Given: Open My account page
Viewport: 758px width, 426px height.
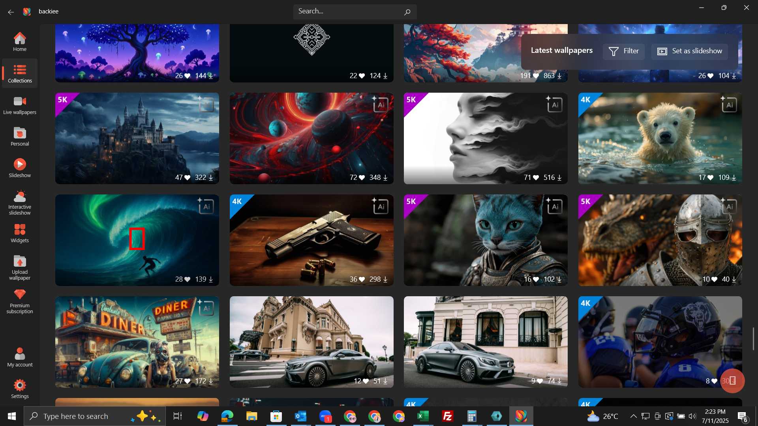Looking at the screenshot, I should (x=20, y=357).
